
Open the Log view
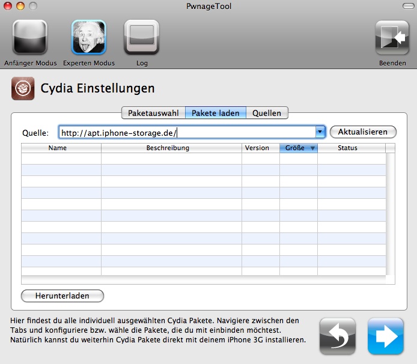[x=141, y=38]
